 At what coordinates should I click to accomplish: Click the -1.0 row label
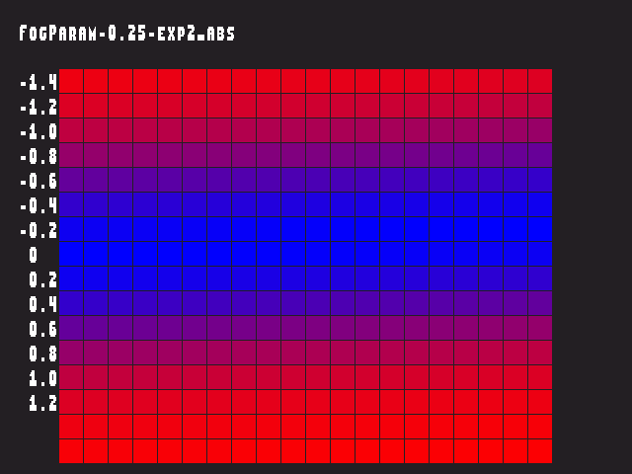pos(39,131)
